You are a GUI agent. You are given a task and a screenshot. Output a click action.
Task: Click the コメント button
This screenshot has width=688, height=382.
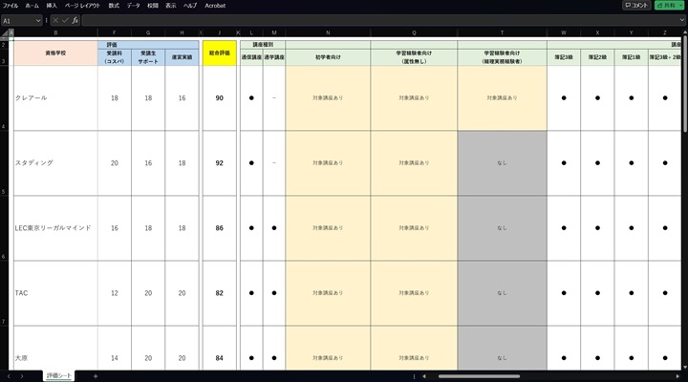pos(636,6)
